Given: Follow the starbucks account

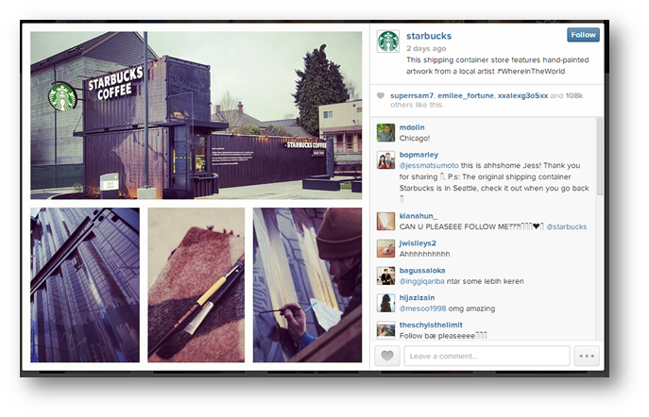Looking at the screenshot, I should [583, 35].
